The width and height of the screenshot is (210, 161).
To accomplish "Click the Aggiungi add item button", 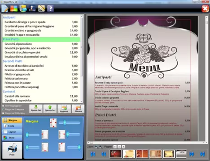I will 64,109.
